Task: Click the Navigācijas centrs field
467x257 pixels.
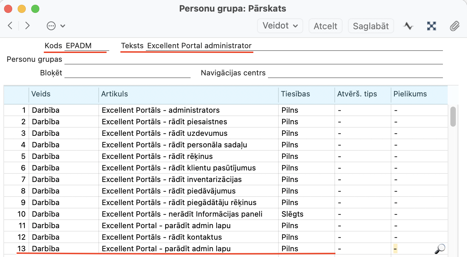Action: [355, 73]
